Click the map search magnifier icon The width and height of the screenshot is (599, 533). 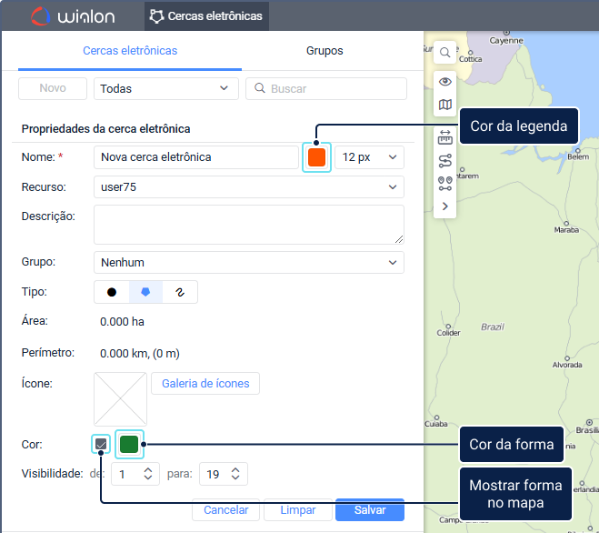click(x=444, y=53)
